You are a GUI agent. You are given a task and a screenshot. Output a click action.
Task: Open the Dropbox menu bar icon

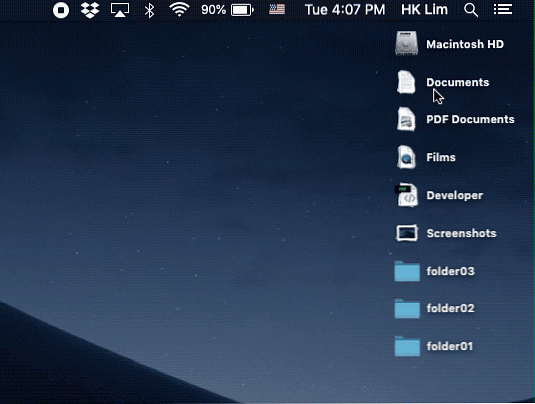pyautogui.click(x=90, y=10)
